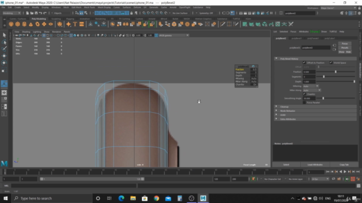The image size is (362, 203).
Task: Create a polygon cone from shelf
Action: tap(31, 24)
